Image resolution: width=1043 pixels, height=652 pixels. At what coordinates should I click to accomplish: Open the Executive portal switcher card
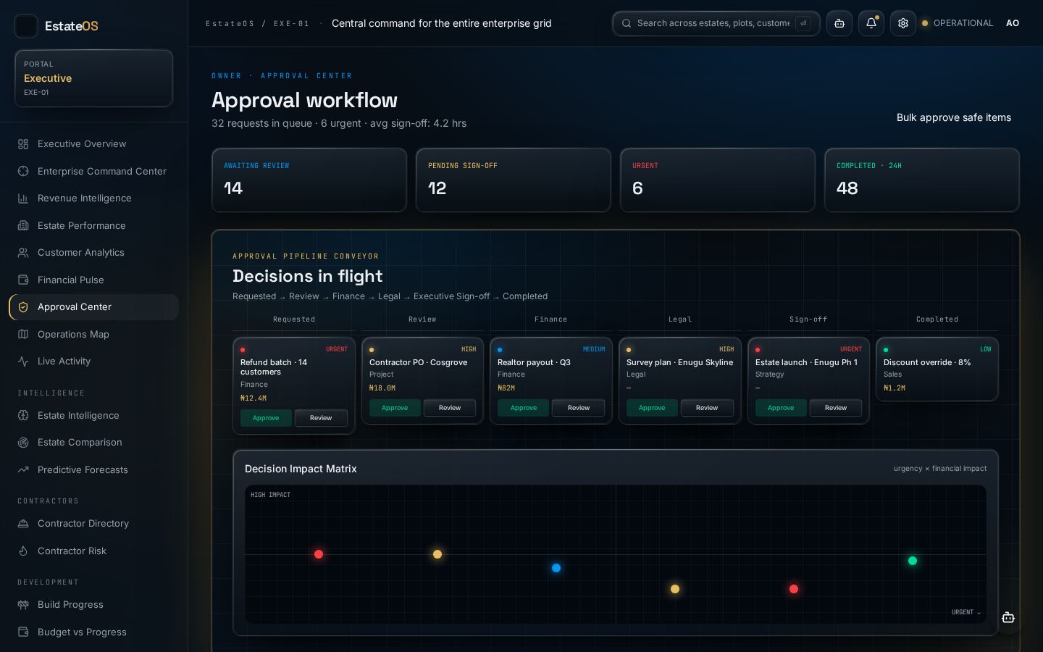93,78
